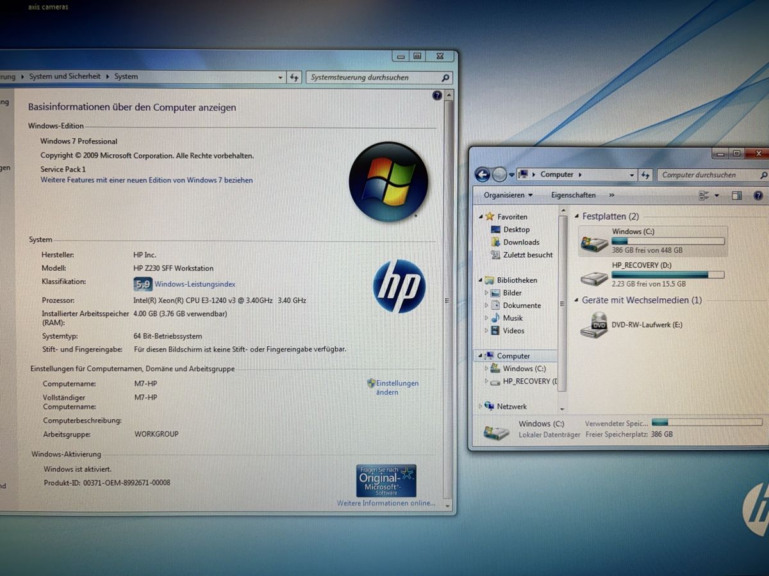Screen dimensions: 769x576
Task: Click Computer breadcrumb in explorer
Action: (557, 174)
